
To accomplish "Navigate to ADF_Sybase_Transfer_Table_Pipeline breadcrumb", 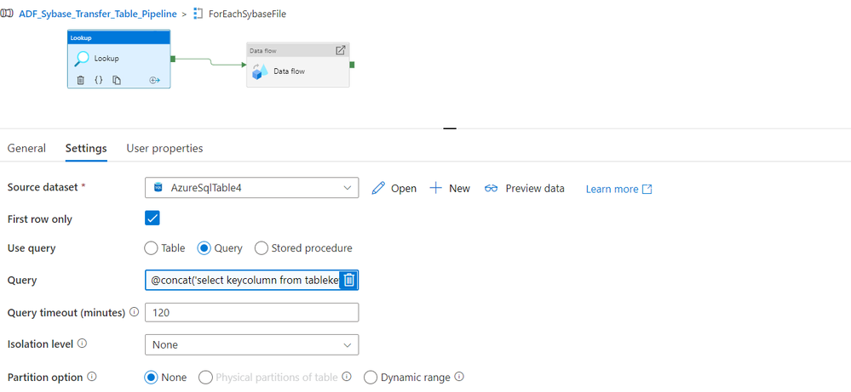I will point(96,14).
